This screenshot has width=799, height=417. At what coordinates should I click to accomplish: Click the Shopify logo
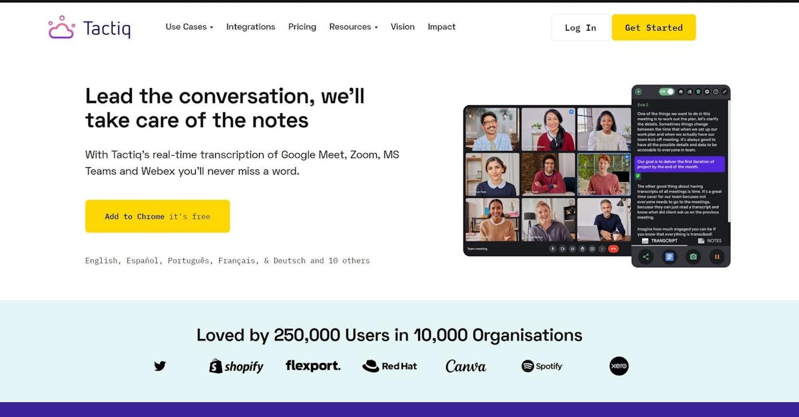(x=236, y=366)
